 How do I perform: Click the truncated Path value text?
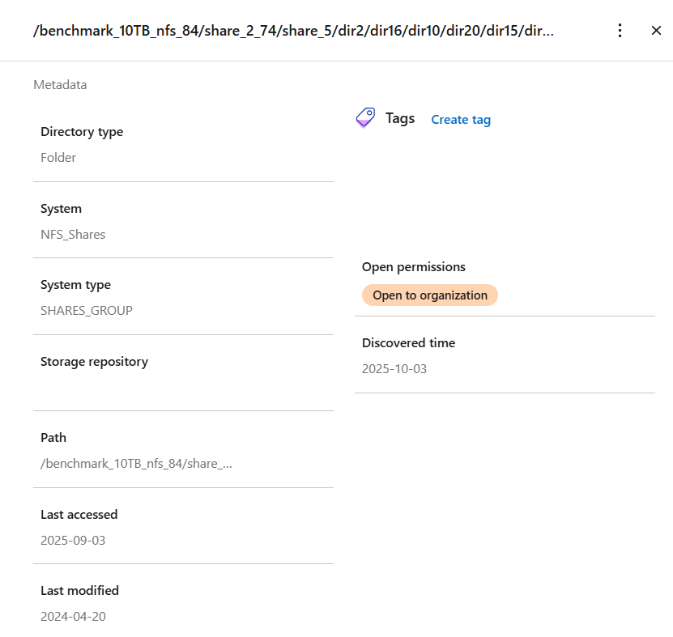tap(136, 464)
